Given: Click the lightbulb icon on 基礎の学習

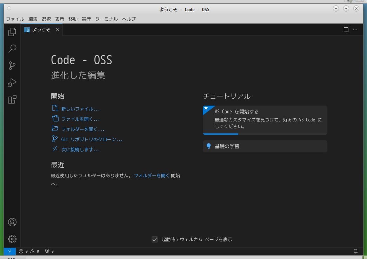Looking at the screenshot, I should point(208,146).
